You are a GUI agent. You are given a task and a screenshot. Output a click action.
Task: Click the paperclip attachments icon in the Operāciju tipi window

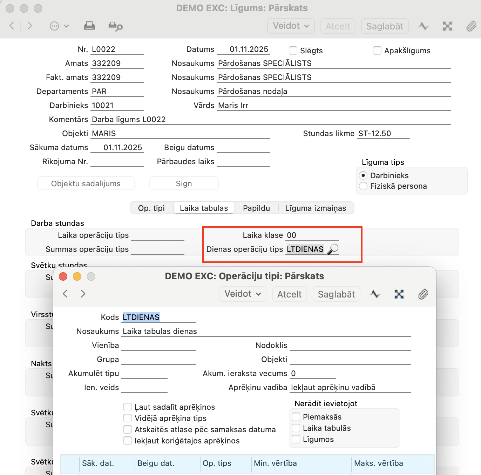click(423, 294)
